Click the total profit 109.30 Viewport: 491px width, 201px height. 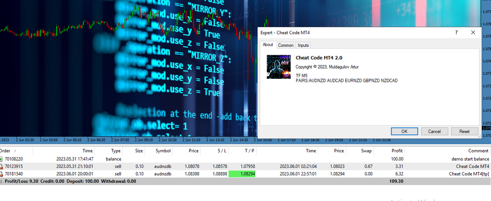point(397,181)
